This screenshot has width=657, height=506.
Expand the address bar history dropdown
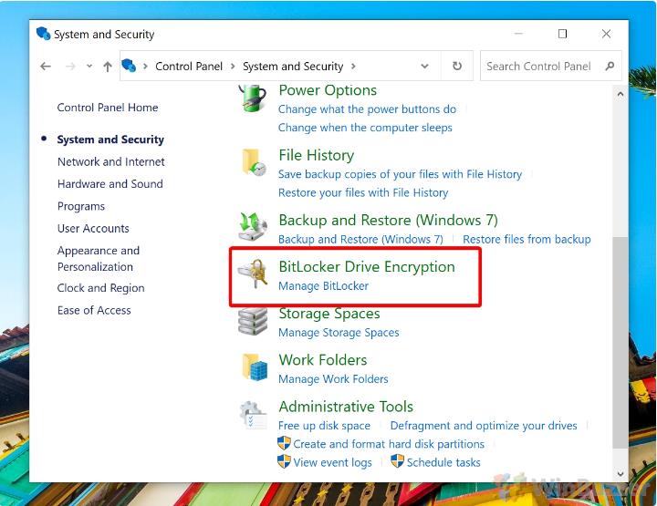pyautogui.click(x=425, y=67)
